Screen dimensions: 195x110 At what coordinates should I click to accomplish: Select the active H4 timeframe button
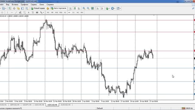pyautogui.click(x=69, y=13)
